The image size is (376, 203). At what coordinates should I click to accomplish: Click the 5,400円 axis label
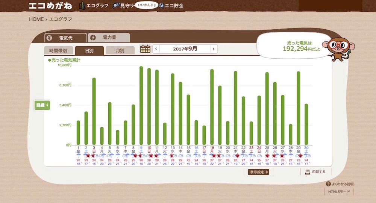[x=65, y=105]
